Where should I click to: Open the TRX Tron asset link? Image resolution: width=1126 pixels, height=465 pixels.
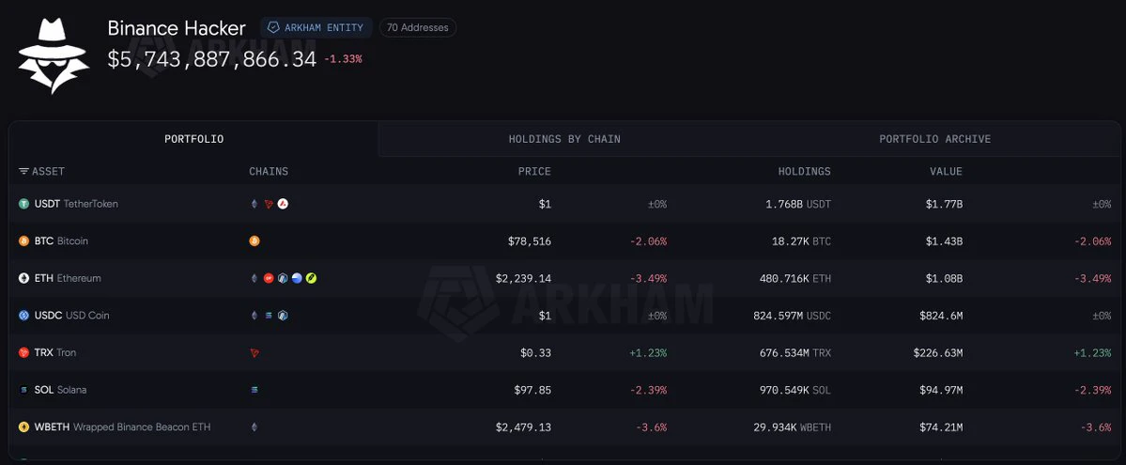tap(55, 353)
